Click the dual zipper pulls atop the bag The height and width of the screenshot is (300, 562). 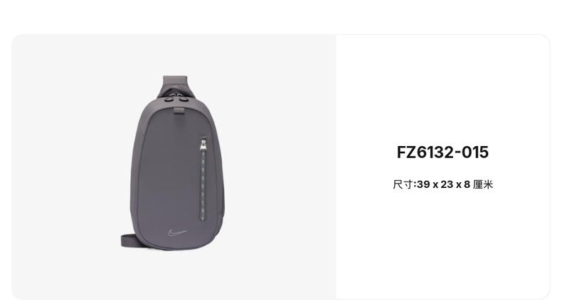click(176, 98)
